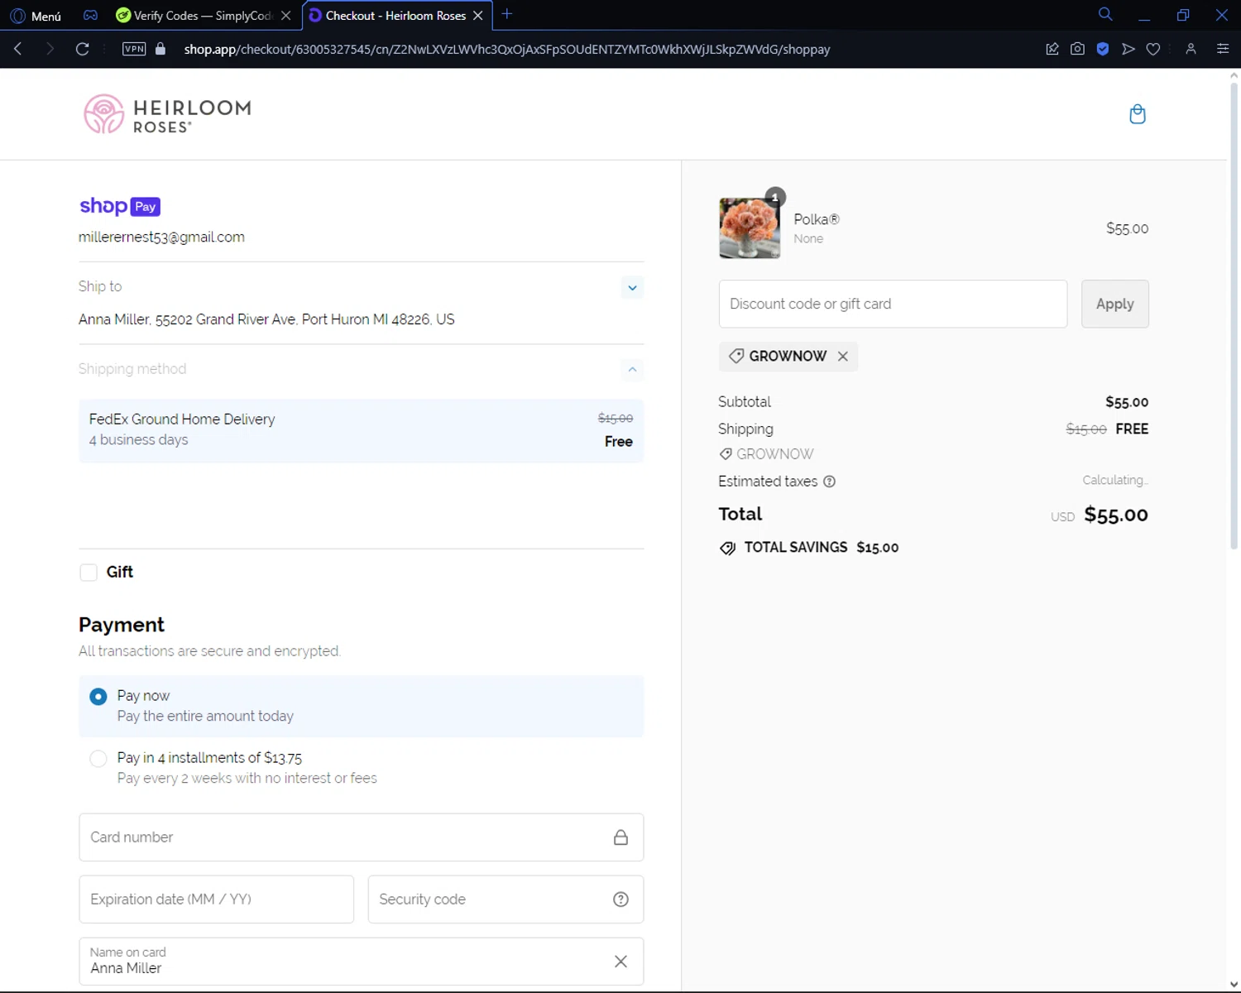Click the Polka rose product thumbnail
Image resolution: width=1241 pixels, height=993 pixels.
[750, 228]
